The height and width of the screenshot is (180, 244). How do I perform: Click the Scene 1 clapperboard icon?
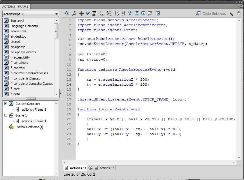click(11, 115)
